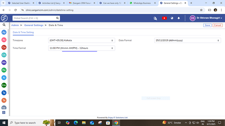Open the Time Format 12hours dropdown
Viewport: 225px width, 126px height.
[82, 48]
